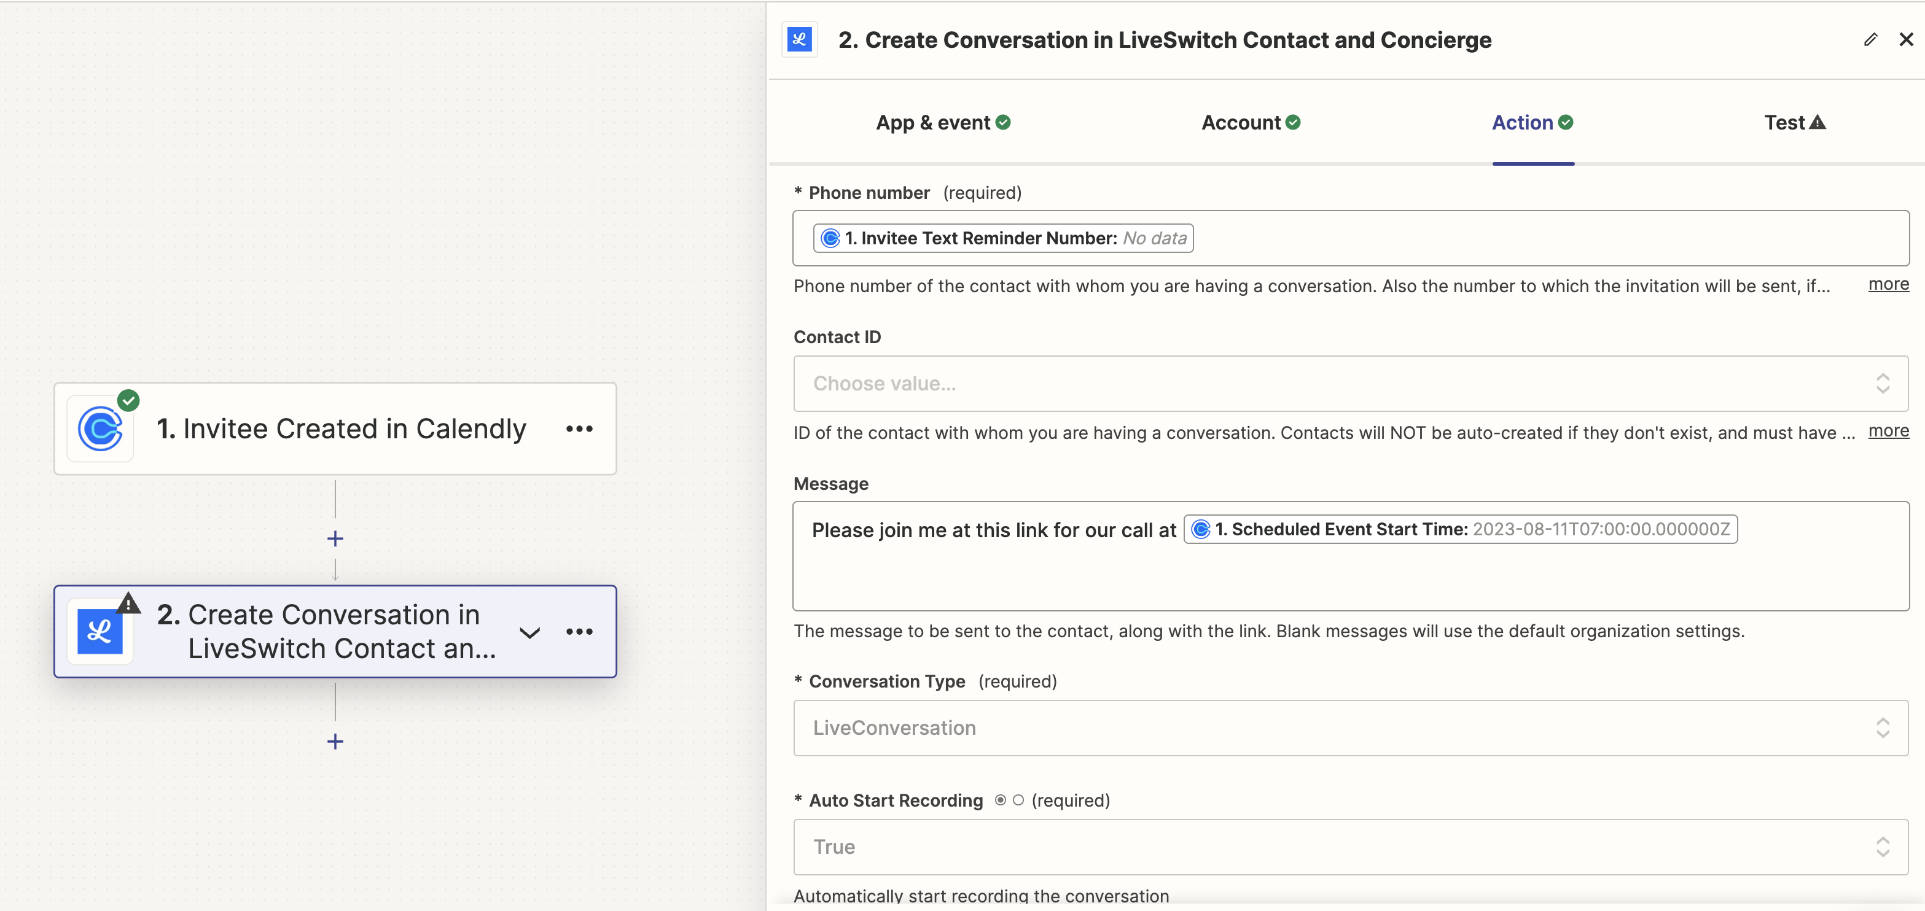Collapse step 2 using its chevron
This screenshot has width=1925, height=911.
tap(530, 631)
